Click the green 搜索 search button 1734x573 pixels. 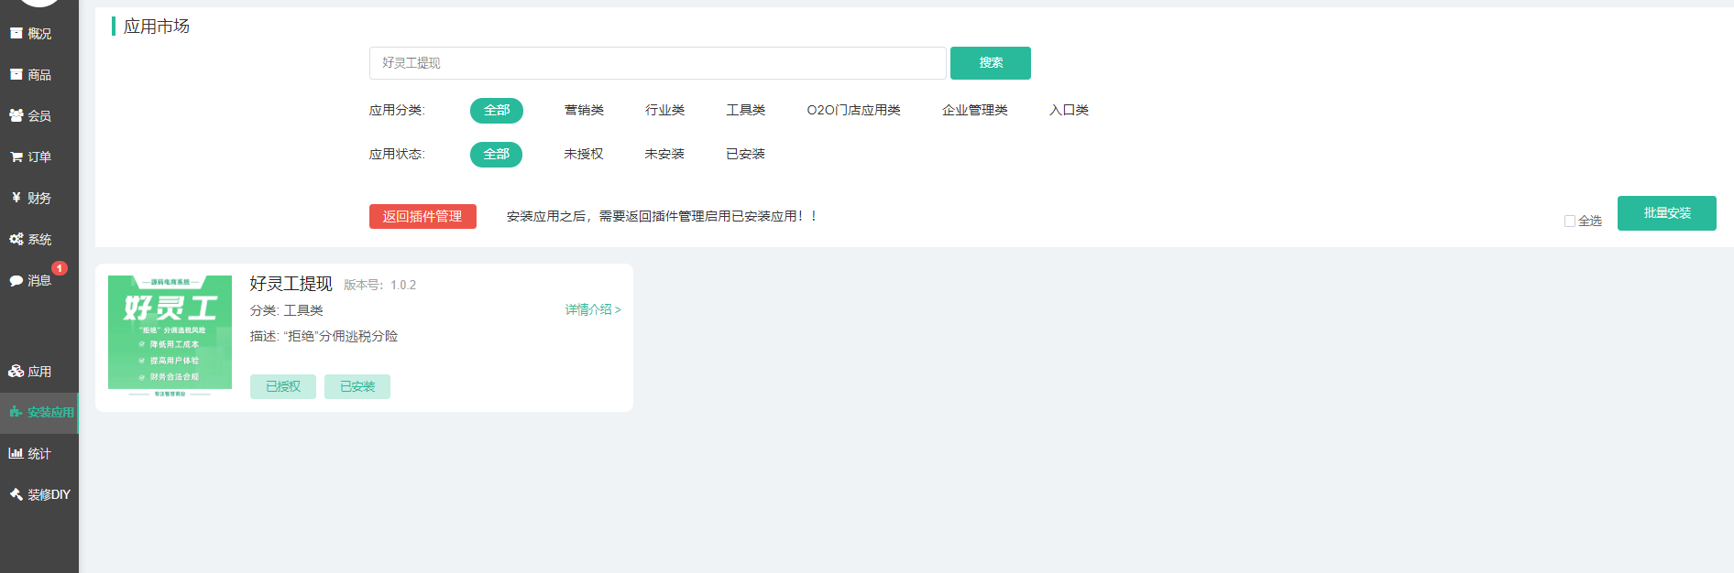[x=990, y=63]
